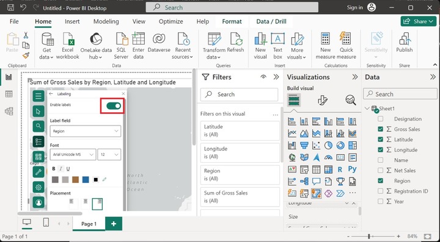Select the Python visual

[352, 169]
